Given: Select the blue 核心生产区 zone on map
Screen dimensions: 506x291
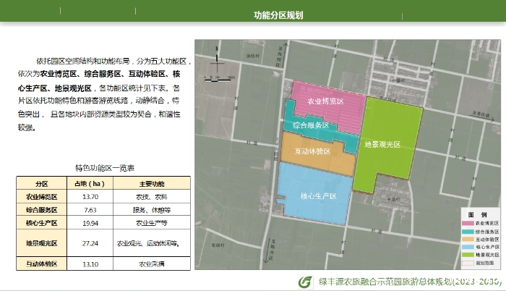Looking at the screenshot, I should point(314,194).
